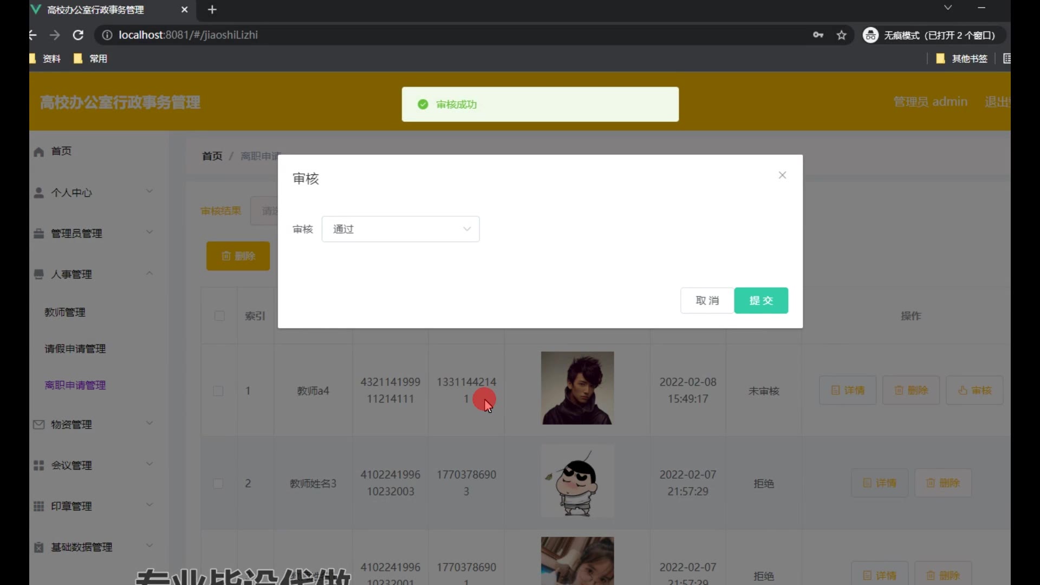Click 退出 logout link
Viewport: 1040px width, 585px height.
[x=997, y=102]
